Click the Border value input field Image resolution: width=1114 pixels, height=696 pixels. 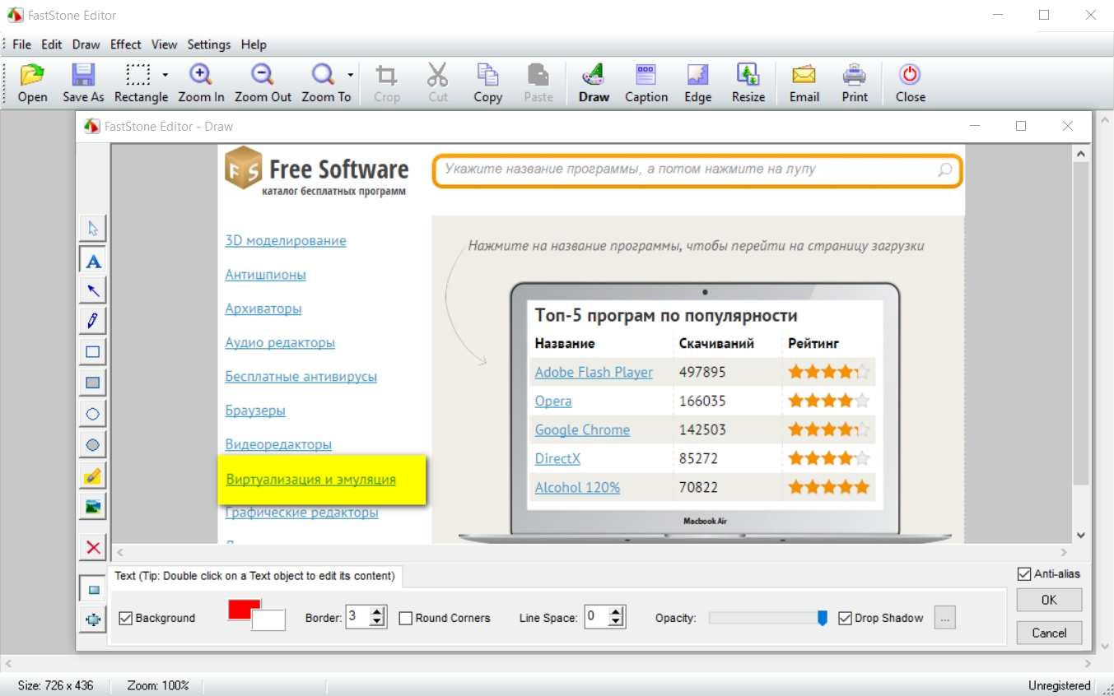click(x=357, y=617)
